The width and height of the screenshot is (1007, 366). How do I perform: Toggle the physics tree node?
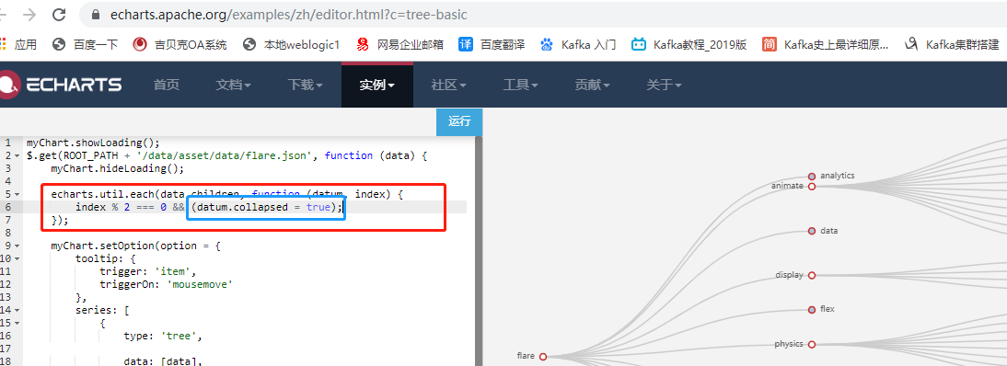812,345
